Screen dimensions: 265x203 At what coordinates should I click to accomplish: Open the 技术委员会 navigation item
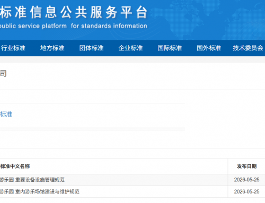248,48
